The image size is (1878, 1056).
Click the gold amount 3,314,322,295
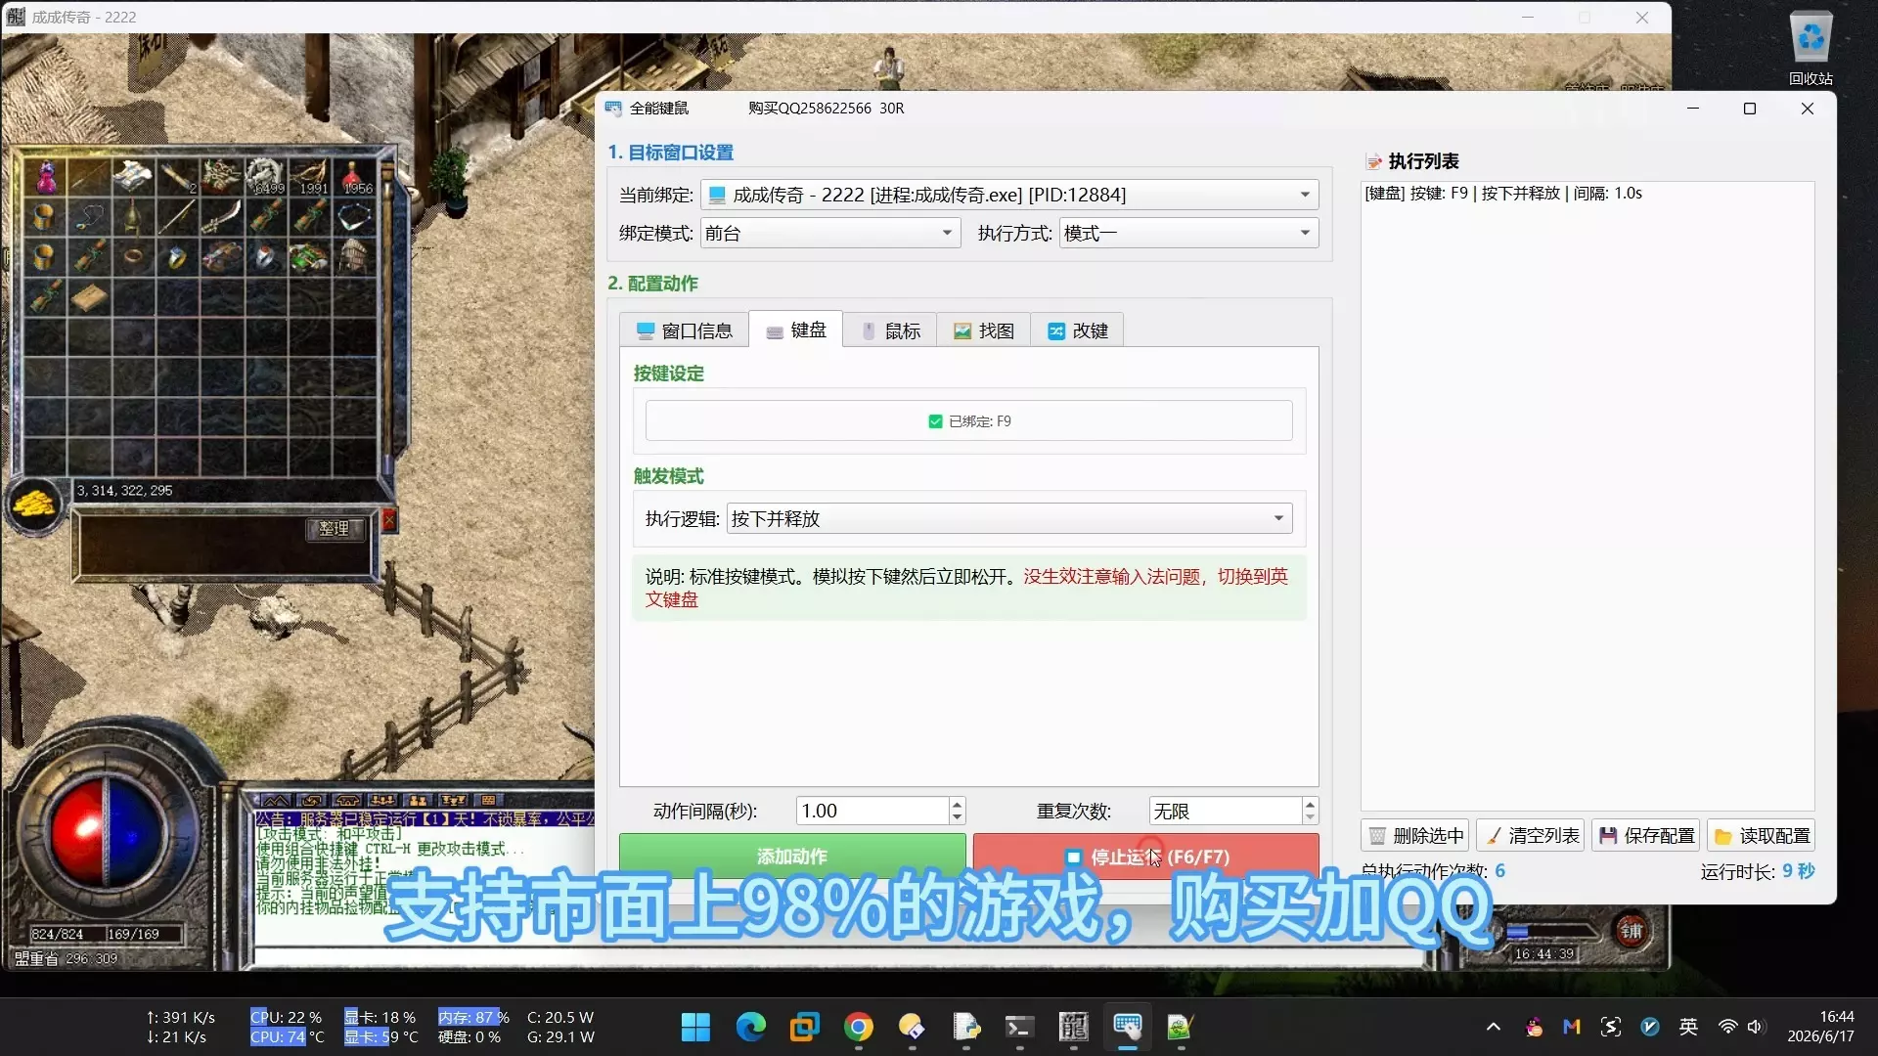124,490
